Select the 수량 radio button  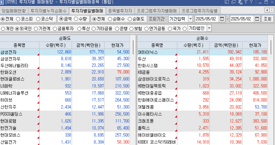click(76, 19)
